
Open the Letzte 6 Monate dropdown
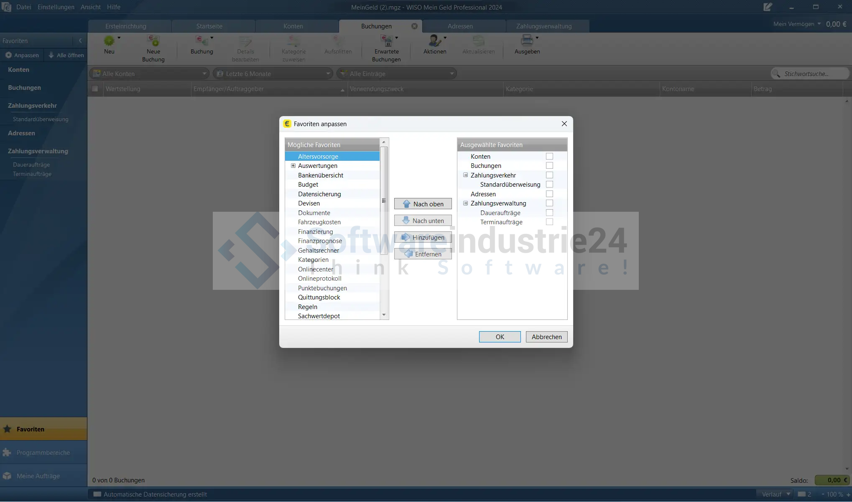[273, 74]
